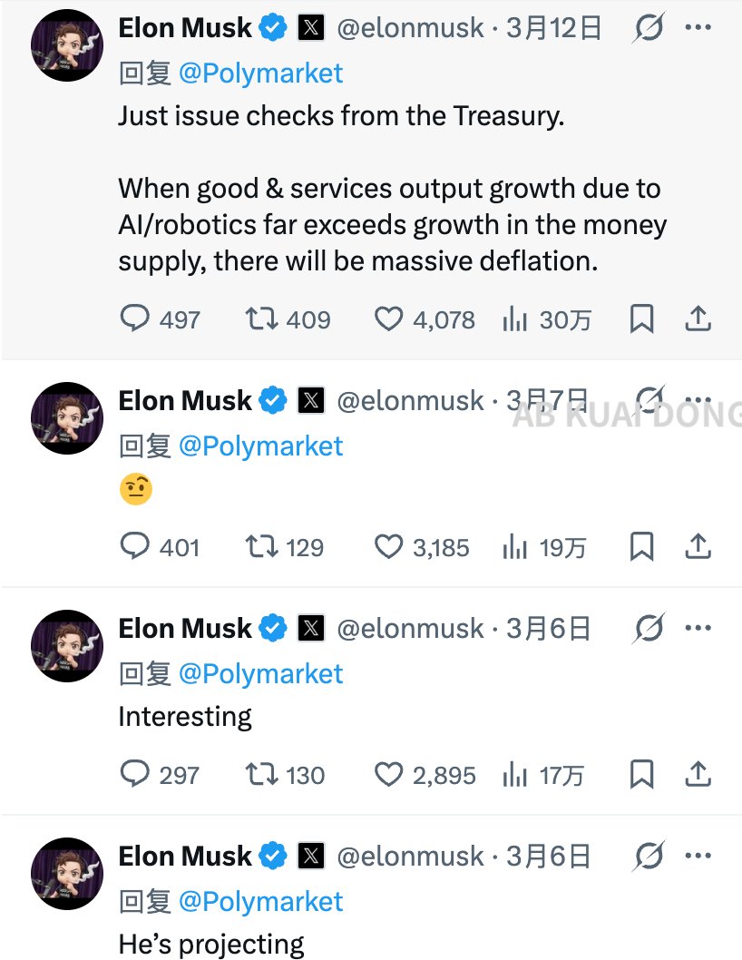
Task: Repost the tweet with 129 reposts
Action: point(261,547)
